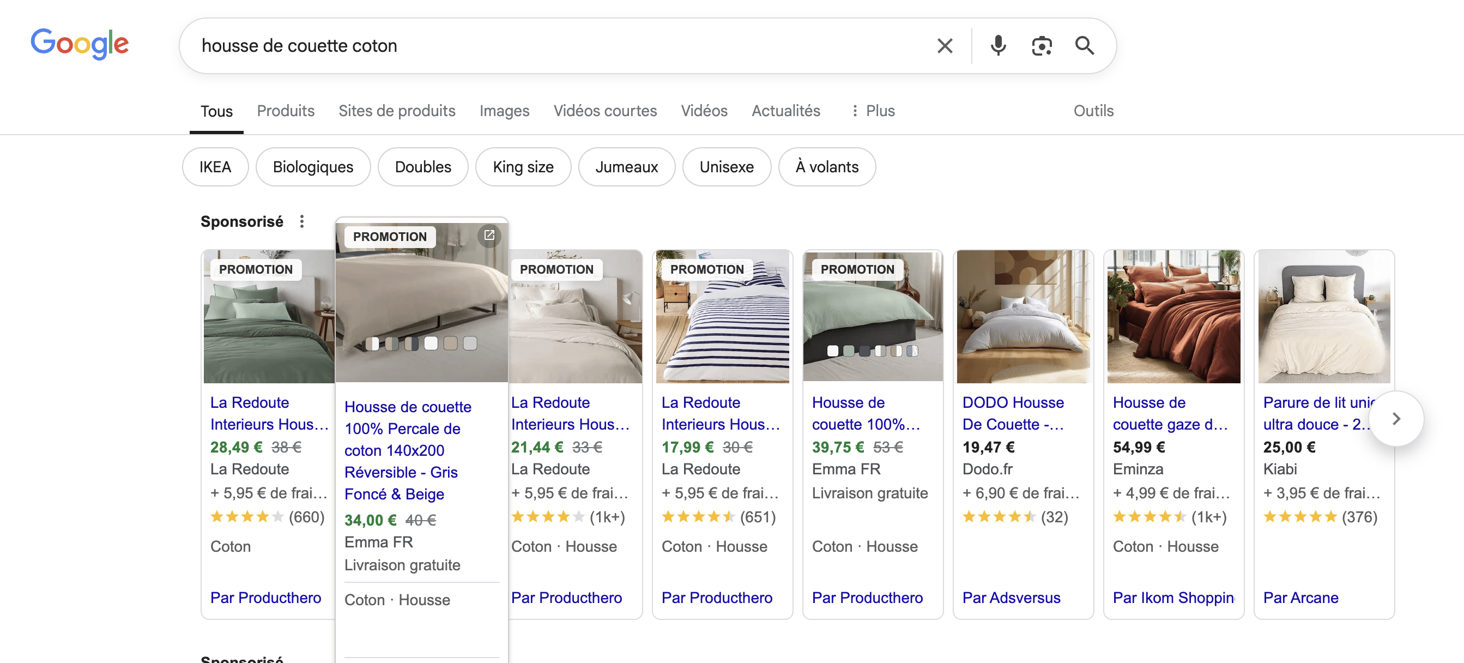Open the Kiabi cream bed set image

point(1324,317)
